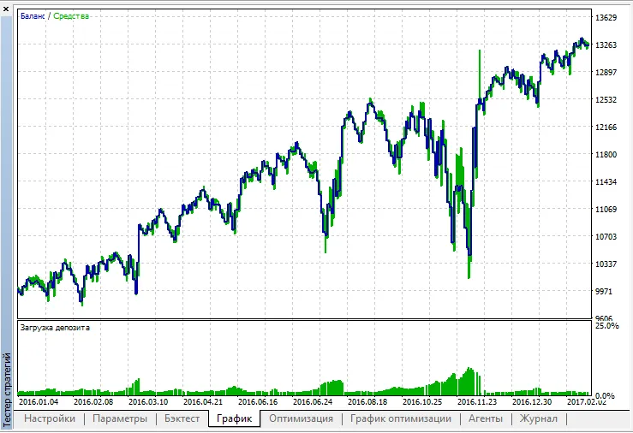Click the Загрузка депозита chart title
The width and height of the screenshot is (633, 433).
(x=54, y=327)
